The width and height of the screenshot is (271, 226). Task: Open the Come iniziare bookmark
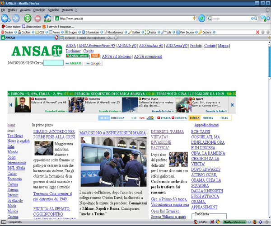pos(11,27)
